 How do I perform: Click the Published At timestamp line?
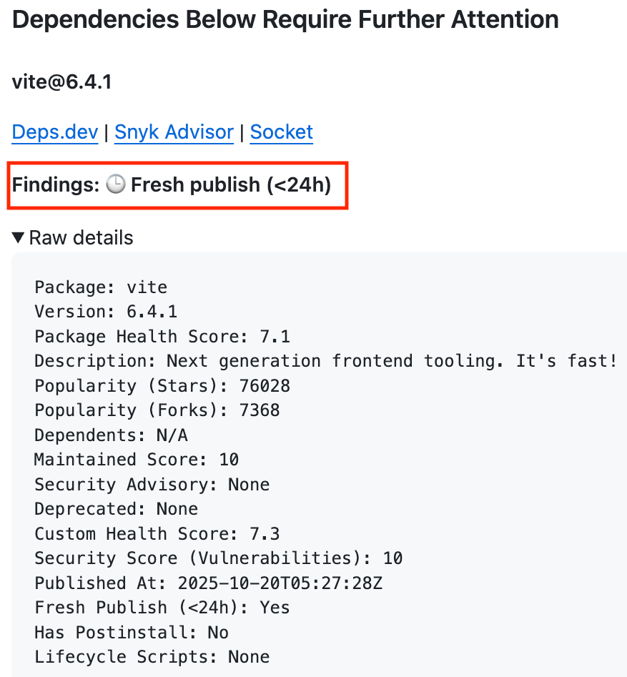pyautogui.click(x=209, y=583)
